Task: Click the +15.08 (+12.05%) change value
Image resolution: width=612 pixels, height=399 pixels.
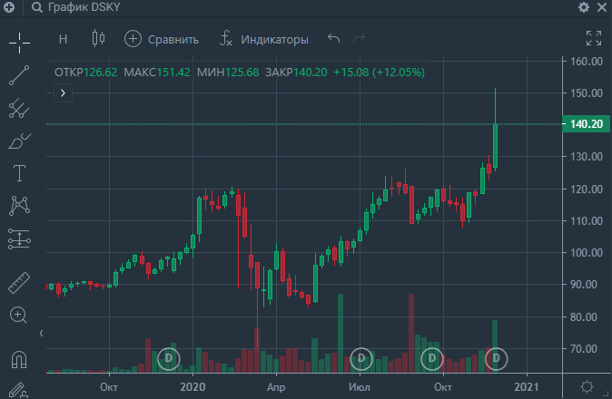Action: (x=379, y=73)
